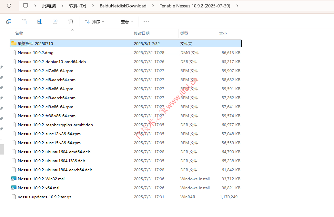334x217 pixels.
Task: Click the size 63,217 KB
Action: pyautogui.click(x=231, y=61)
